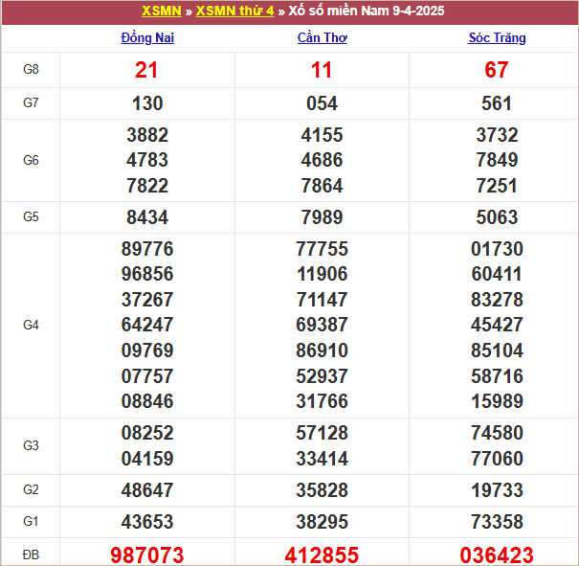Click G6 number 7822
The height and width of the screenshot is (566, 579).
click(x=147, y=186)
